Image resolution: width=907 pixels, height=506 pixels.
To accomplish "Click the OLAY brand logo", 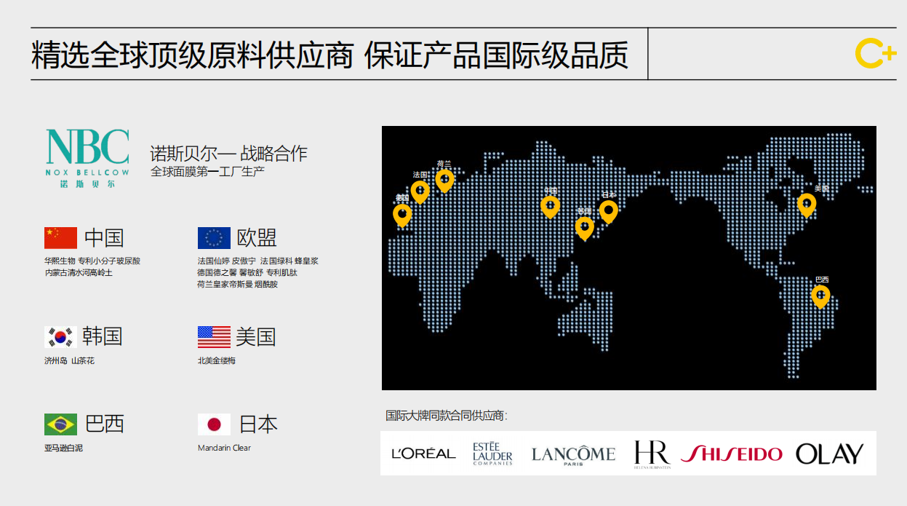I will click(x=829, y=454).
